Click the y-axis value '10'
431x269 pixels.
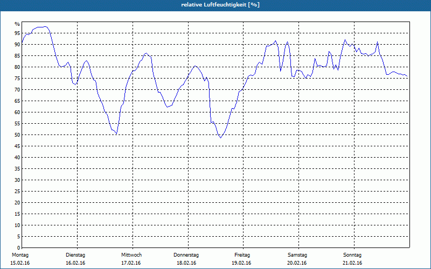pyautogui.click(x=17, y=225)
